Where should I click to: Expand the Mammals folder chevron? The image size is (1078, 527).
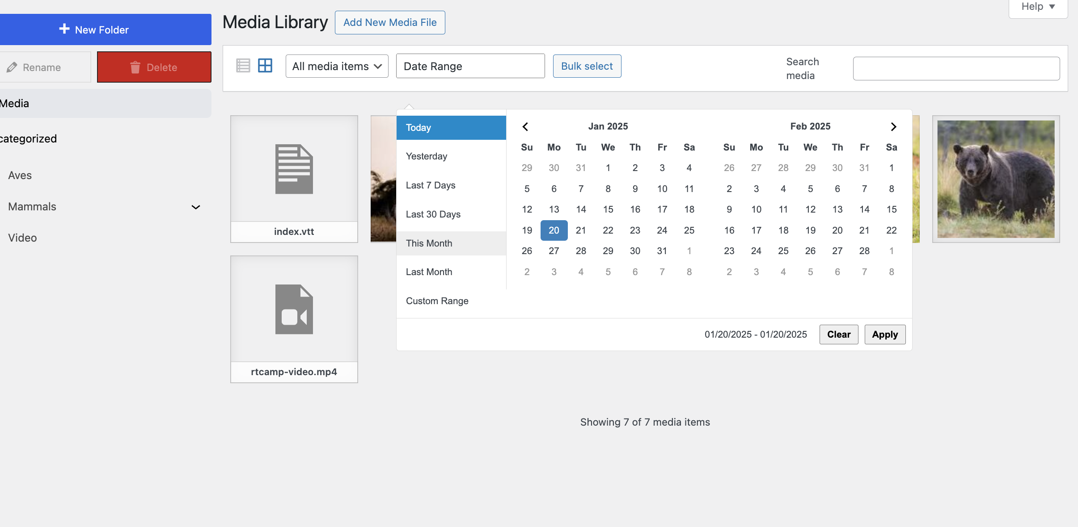(x=195, y=207)
